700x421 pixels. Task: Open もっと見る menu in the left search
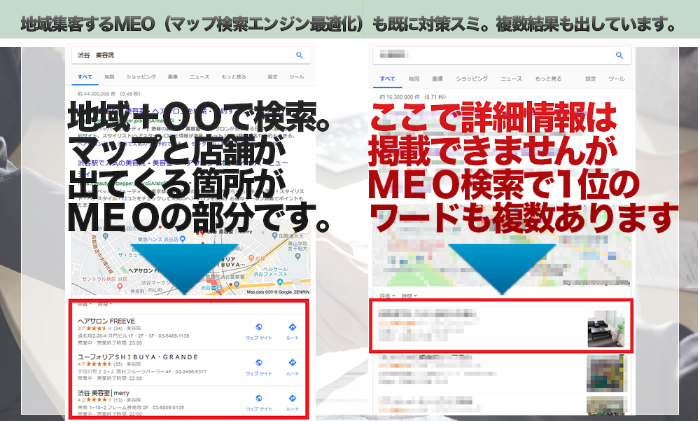pos(234,76)
